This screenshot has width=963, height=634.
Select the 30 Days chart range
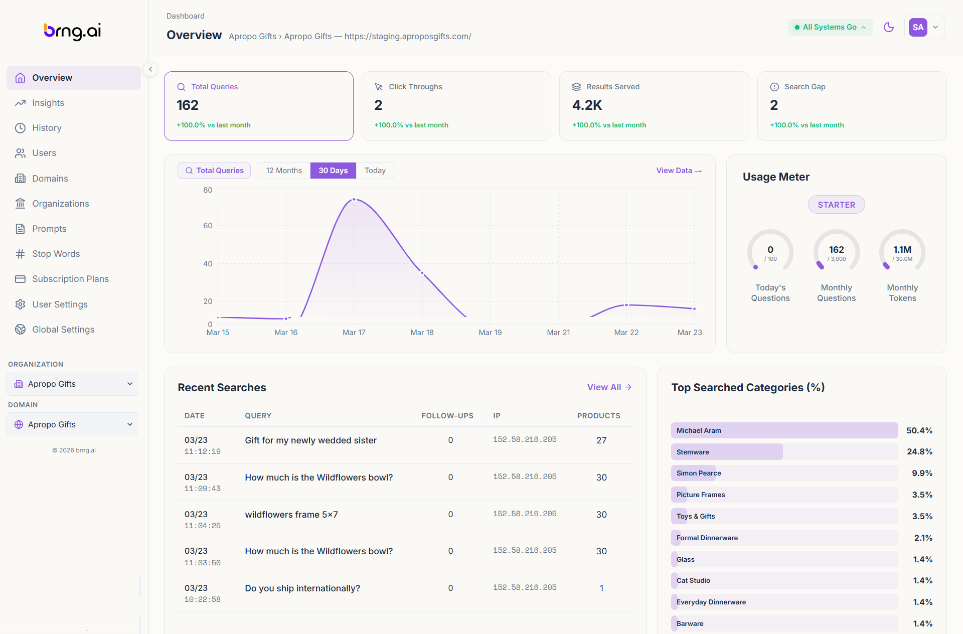333,171
